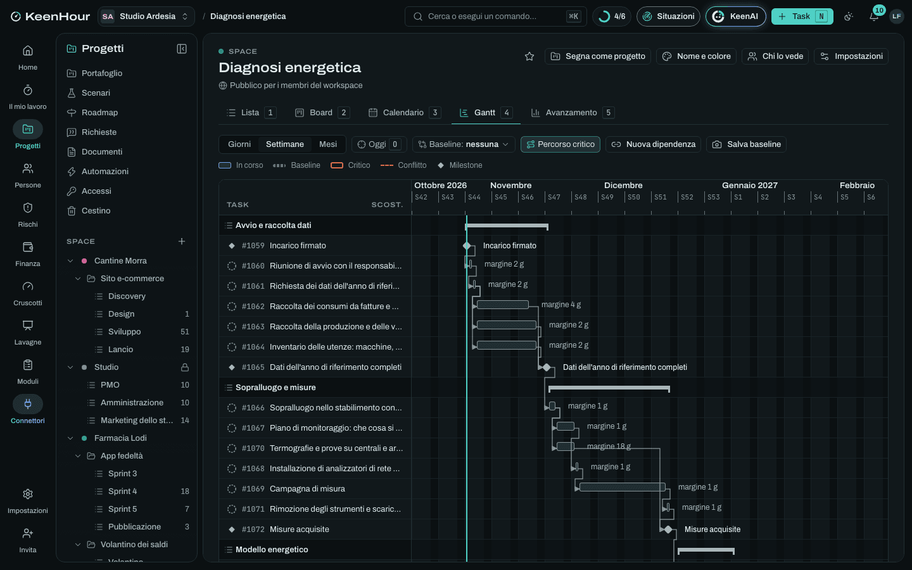The height and width of the screenshot is (570, 912).
Task: Open Il mio lavoro section
Action: click(28, 96)
